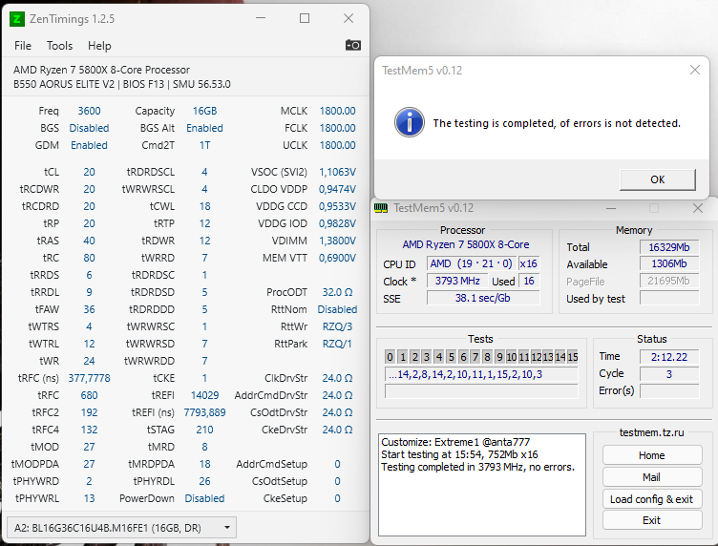Viewport: 718px width, 546px height.
Task: Click the PageFile 21695Mb field
Action: tap(669, 281)
